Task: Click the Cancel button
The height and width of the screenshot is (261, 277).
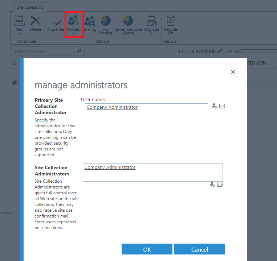Action: pos(200,249)
